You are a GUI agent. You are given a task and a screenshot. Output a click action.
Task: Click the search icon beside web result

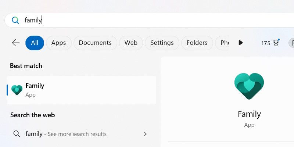point(16,134)
